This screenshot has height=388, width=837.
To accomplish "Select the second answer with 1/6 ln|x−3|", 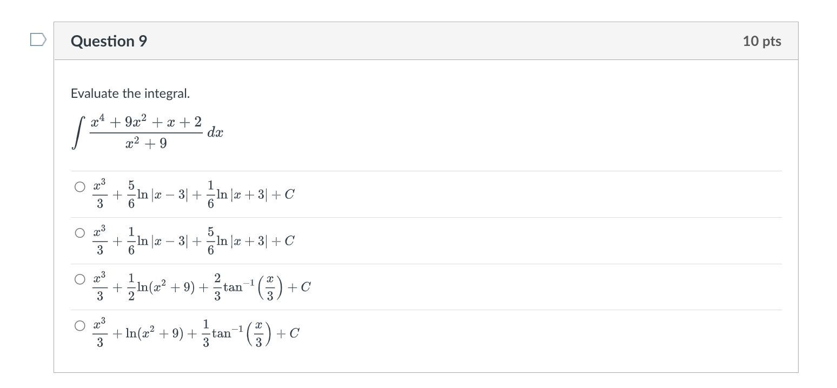I will pos(79,233).
